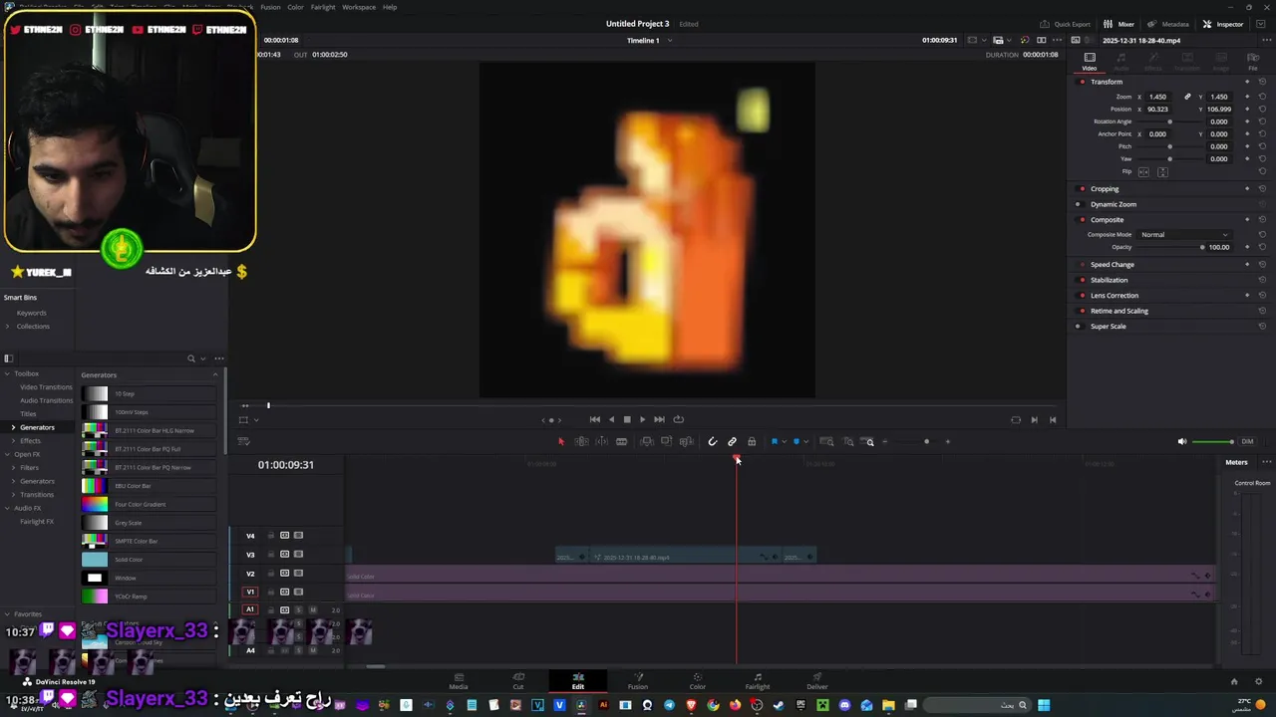This screenshot has width=1276, height=717.
Task: Click the Custom Zoom magnifier icon
Action: pyautogui.click(x=869, y=441)
